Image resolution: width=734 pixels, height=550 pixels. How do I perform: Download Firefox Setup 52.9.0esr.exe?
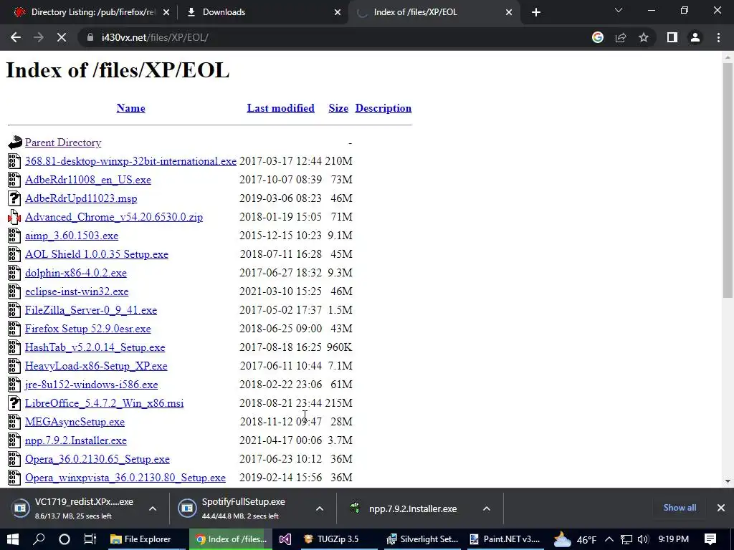click(x=88, y=329)
